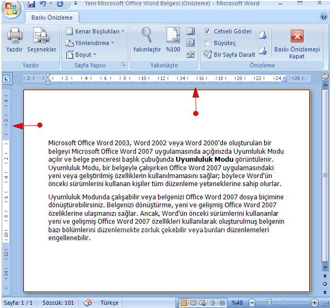Go to the next page icon
The height and width of the screenshot is (308, 330).
(263, 36)
